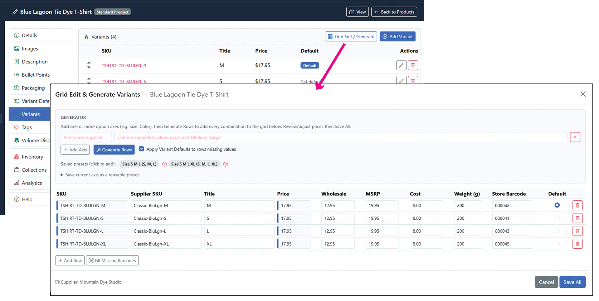This screenshot has height=301, width=599.
Task: Add the Size S M L XL preset
Action: pyautogui.click(x=194, y=164)
